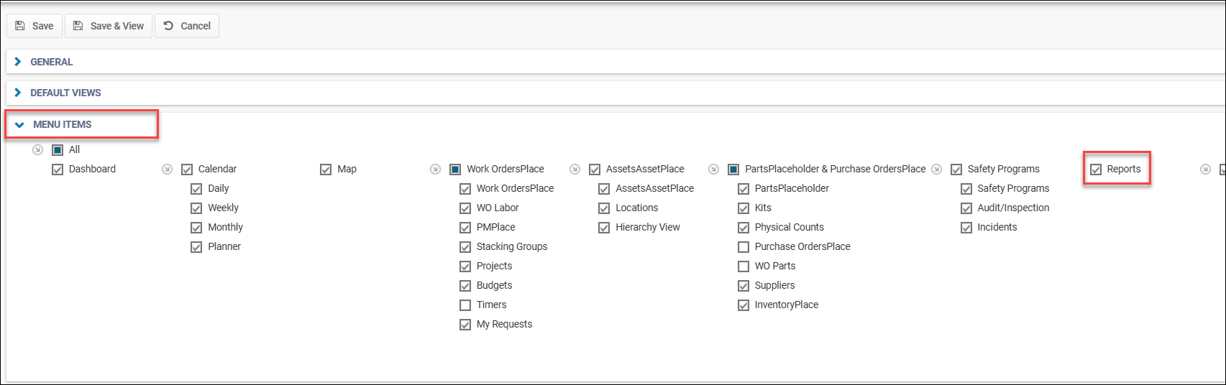
Task: Enable the Timers checkbox
Action: [x=465, y=305]
